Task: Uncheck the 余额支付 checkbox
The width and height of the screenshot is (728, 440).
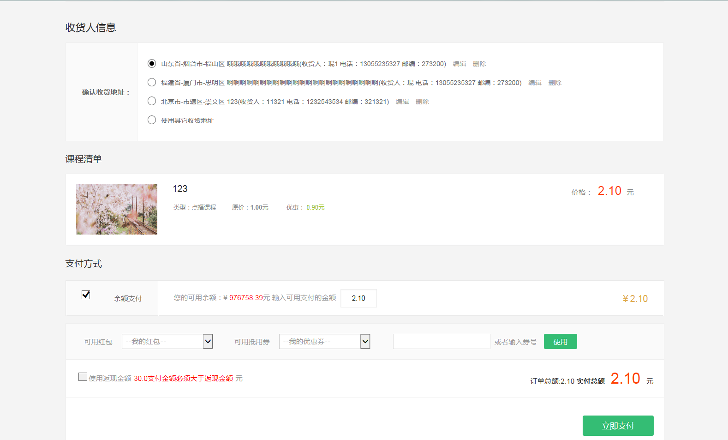Action: pyautogui.click(x=86, y=295)
